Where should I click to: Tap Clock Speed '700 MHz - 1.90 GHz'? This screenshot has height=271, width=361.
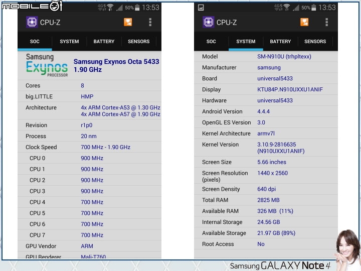105,147
